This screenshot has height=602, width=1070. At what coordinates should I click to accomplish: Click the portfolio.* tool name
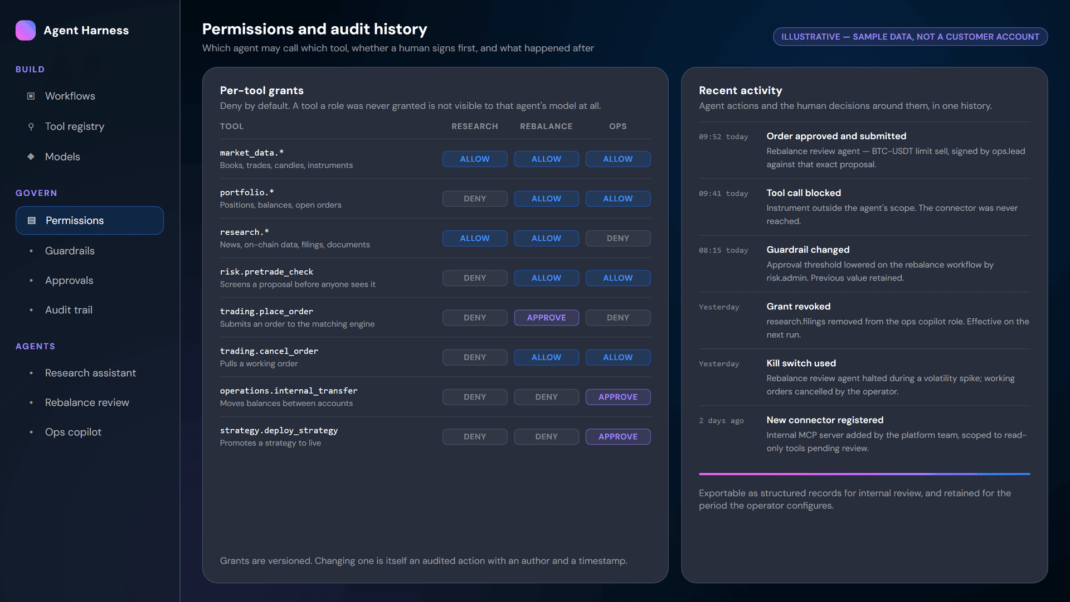247,192
